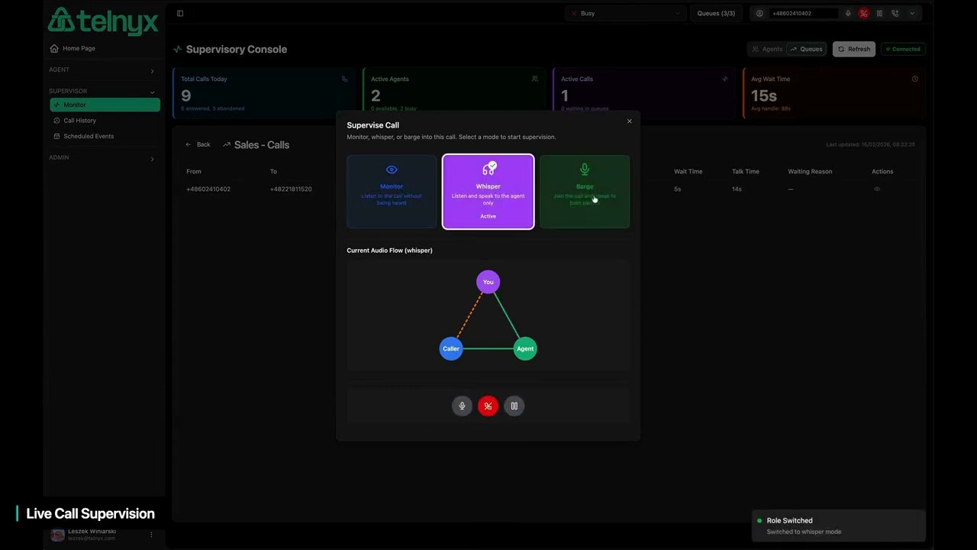
Task: Select Whisper supervision mode card
Action: pos(488,192)
